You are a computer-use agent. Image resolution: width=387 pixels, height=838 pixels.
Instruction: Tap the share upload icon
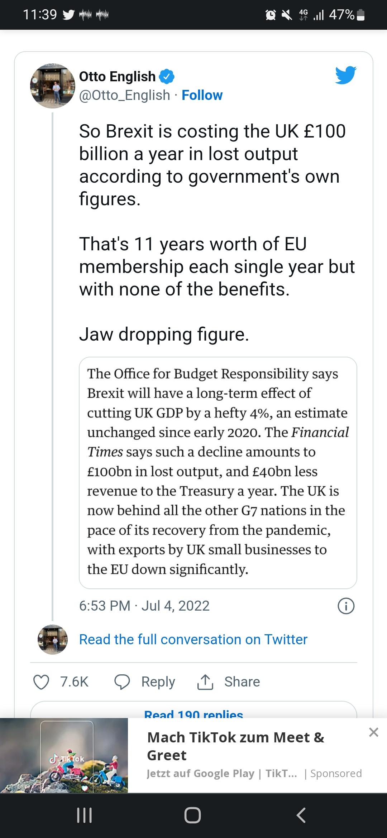tap(205, 682)
